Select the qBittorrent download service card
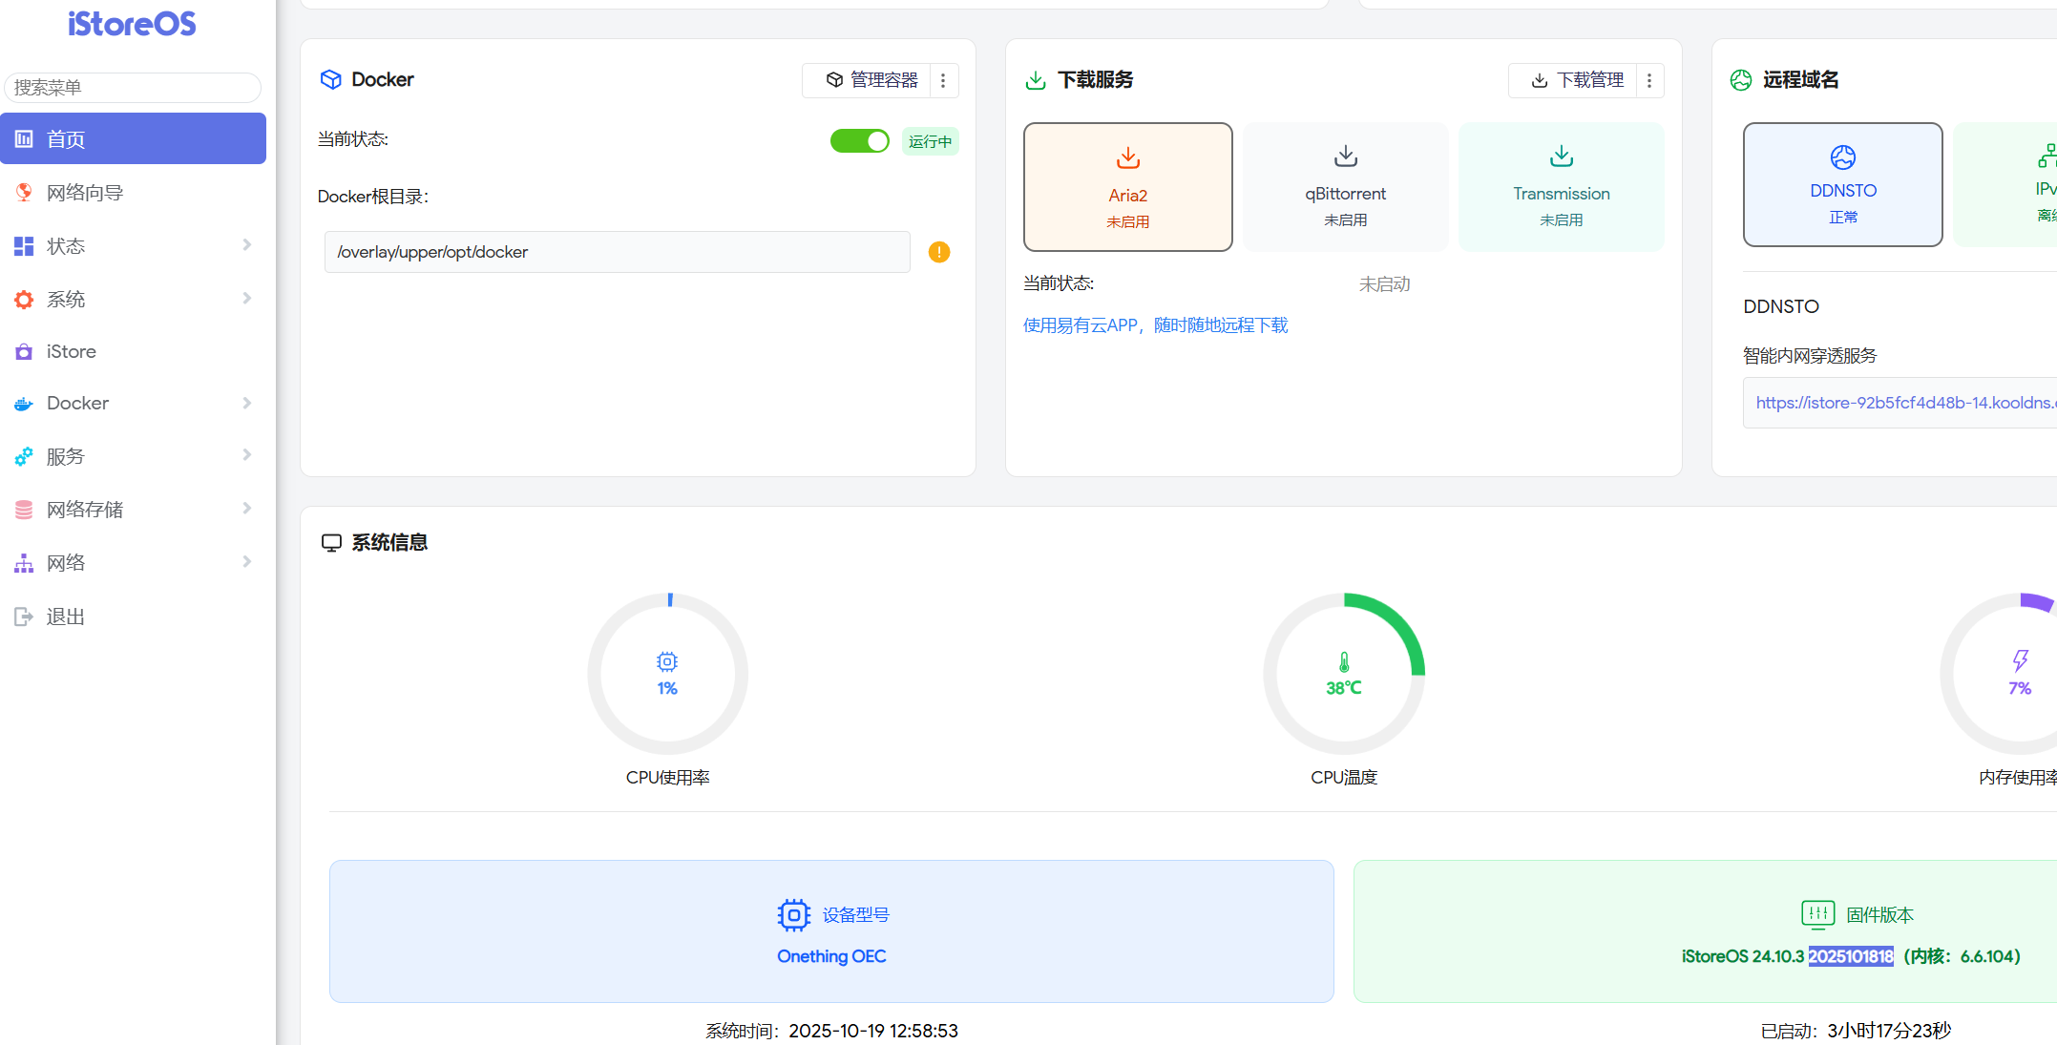Viewport: 2057px width, 1045px height. [1345, 187]
